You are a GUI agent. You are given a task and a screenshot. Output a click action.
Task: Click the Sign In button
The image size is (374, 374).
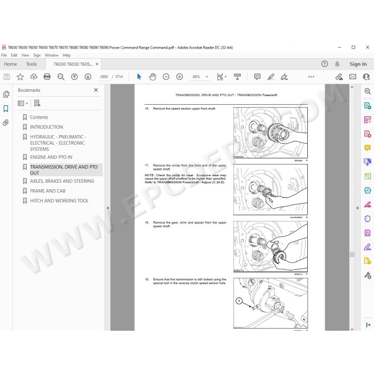click(x=358, y=64)
